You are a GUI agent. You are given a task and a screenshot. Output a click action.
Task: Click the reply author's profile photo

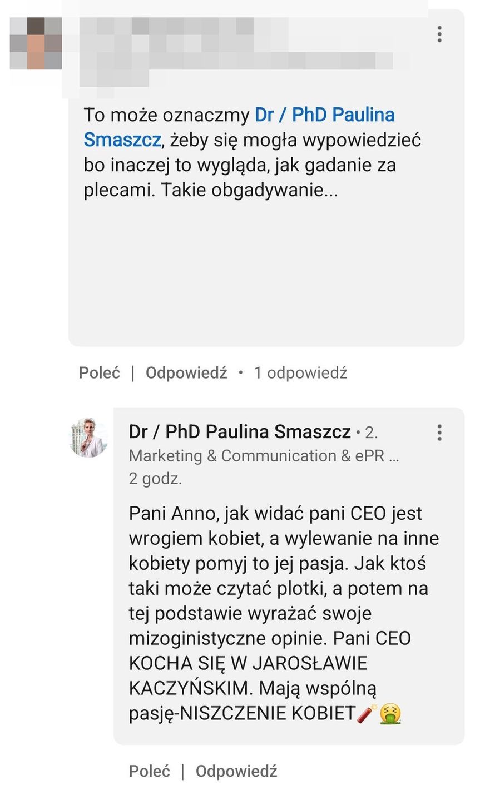(88, 438)
